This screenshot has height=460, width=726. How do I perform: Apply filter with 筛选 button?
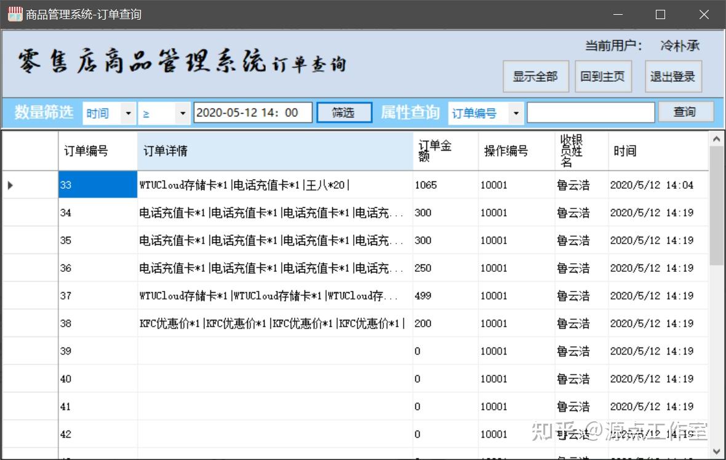point(343,113)
